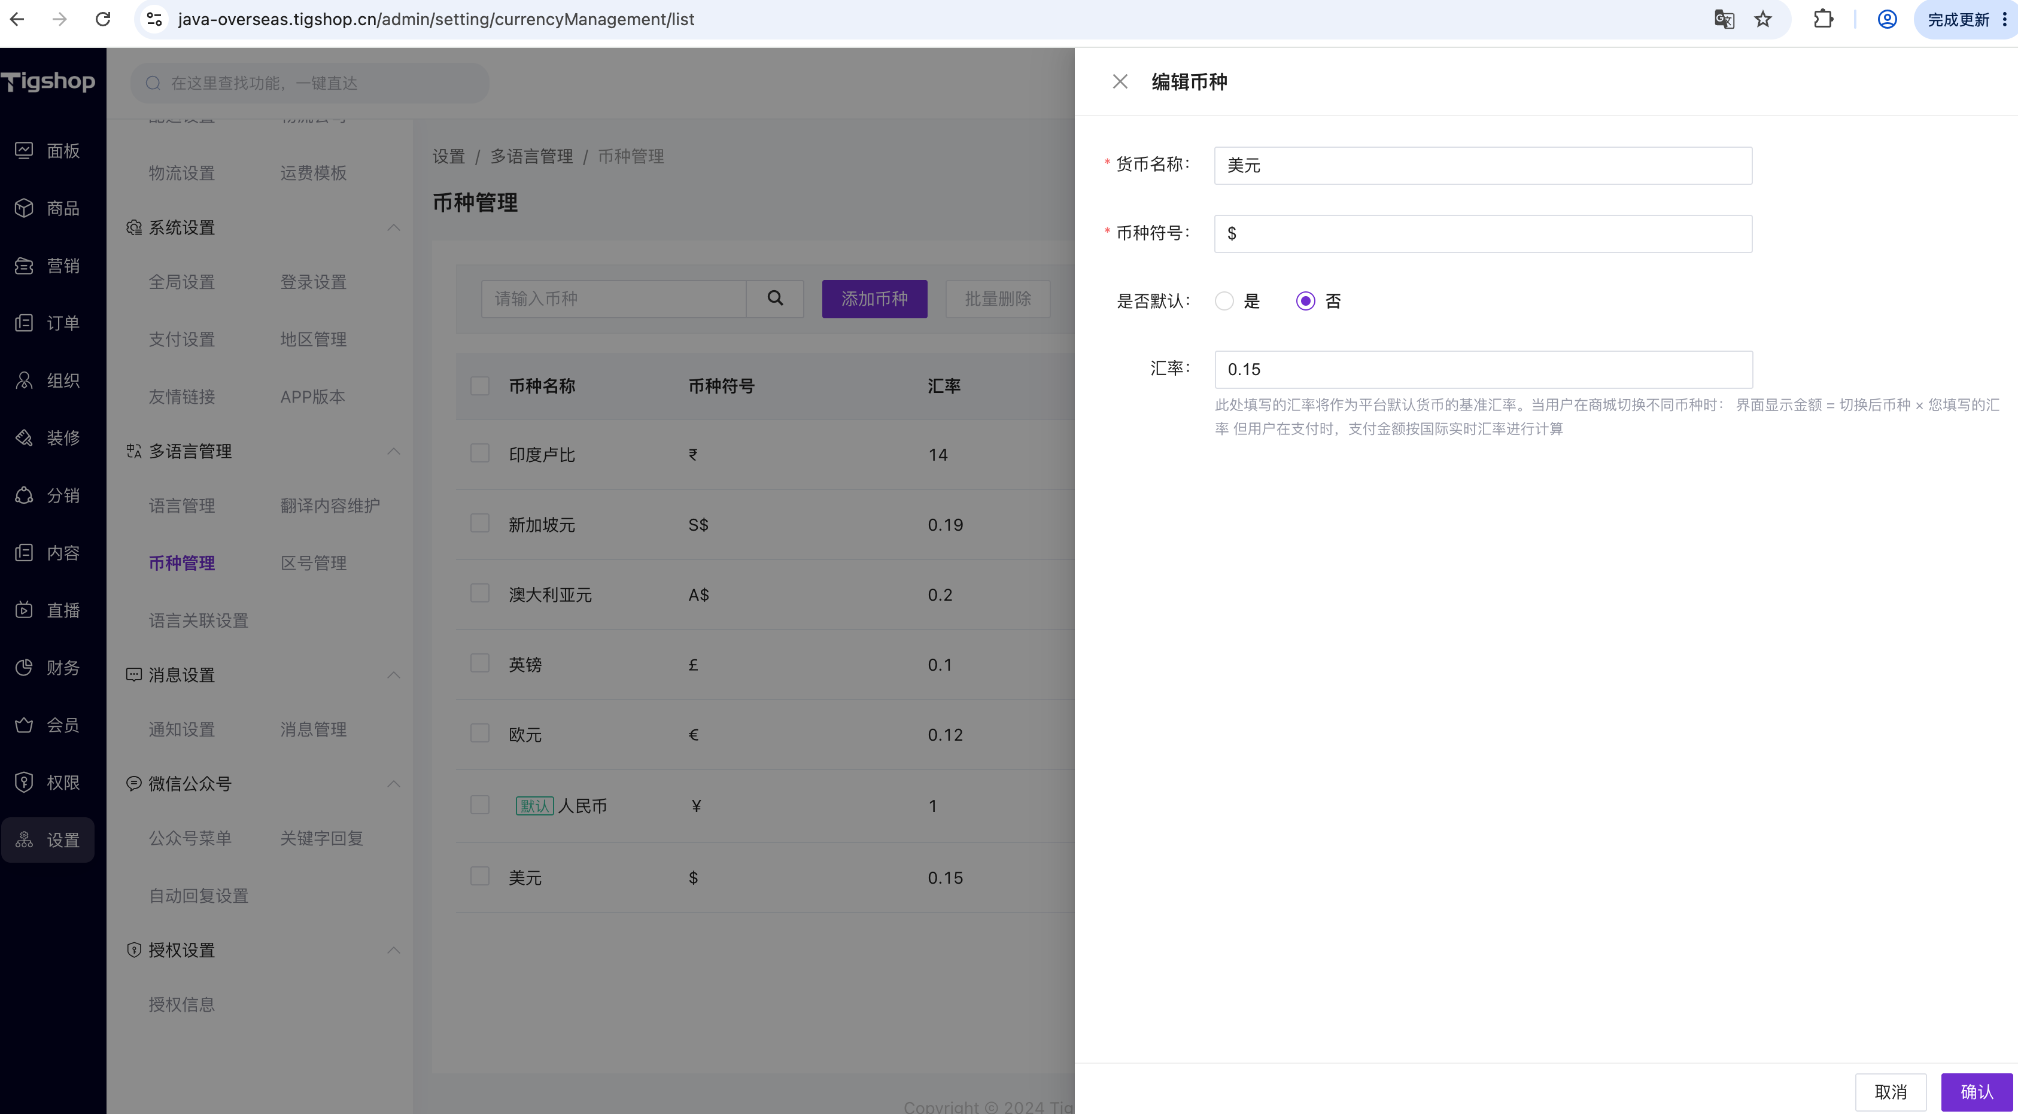
Task: Check the 英镑 row checkbox
Action: (x=480, y=663)
